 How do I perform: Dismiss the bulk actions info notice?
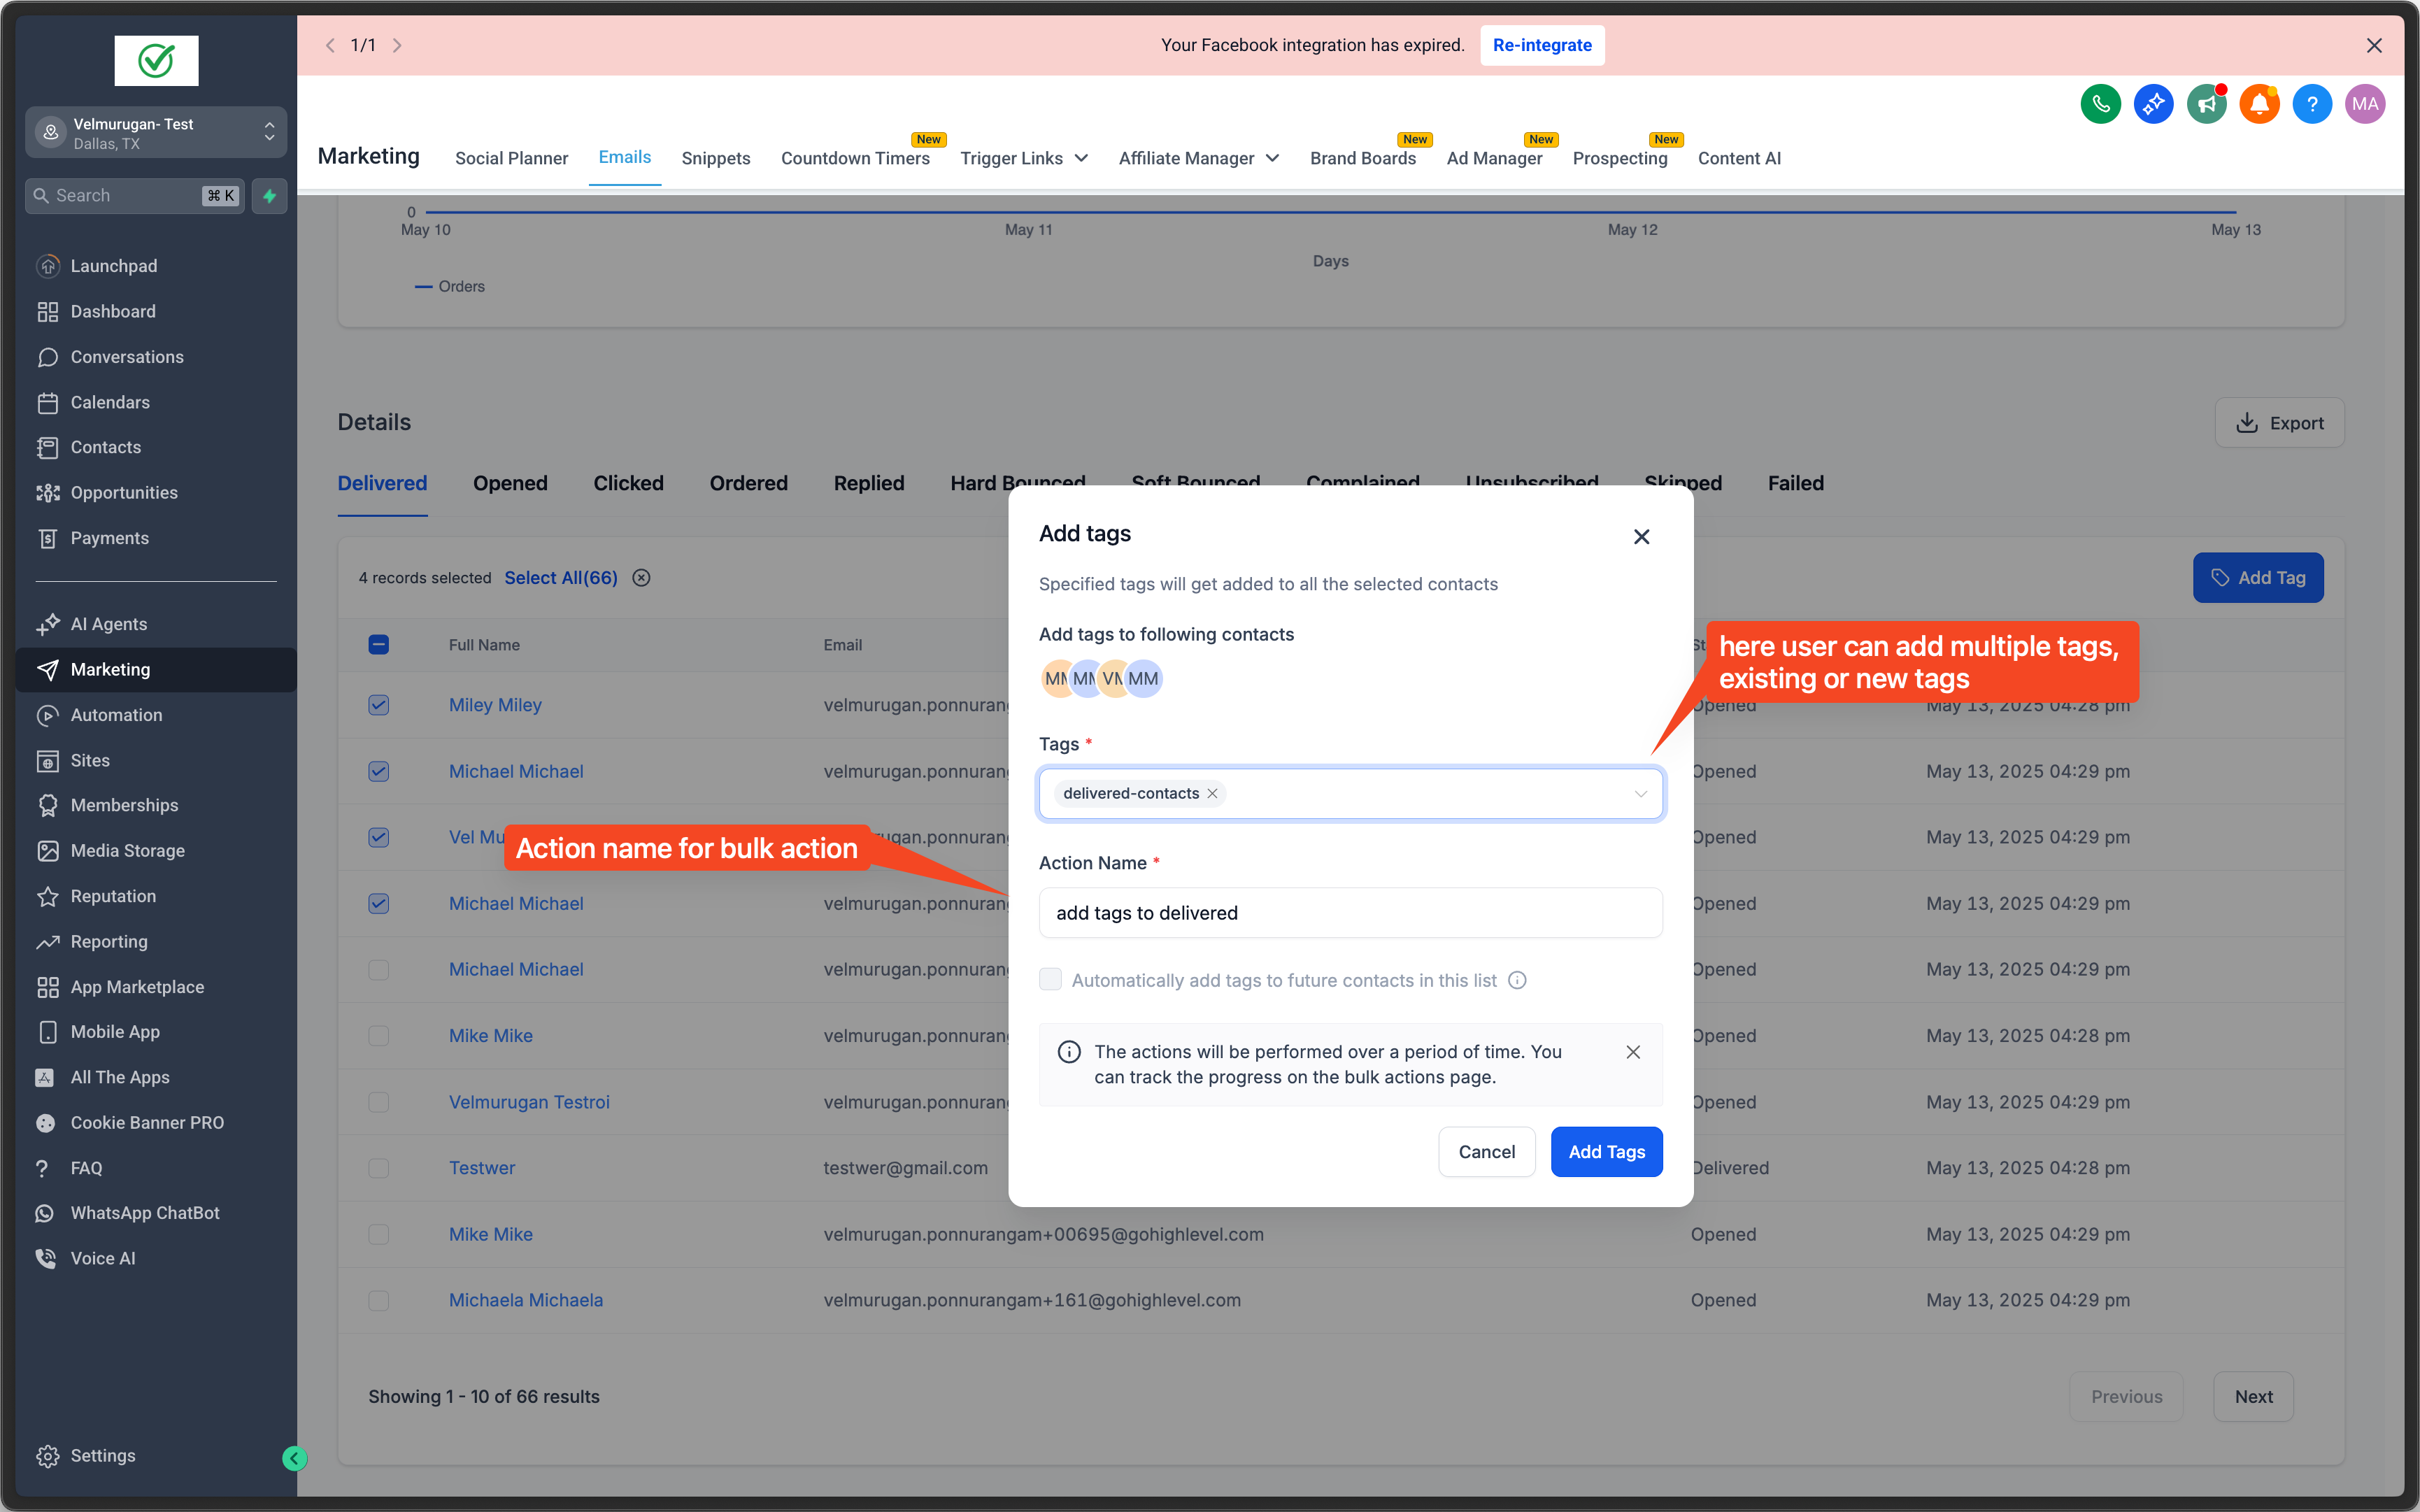pos(1633,1052)
